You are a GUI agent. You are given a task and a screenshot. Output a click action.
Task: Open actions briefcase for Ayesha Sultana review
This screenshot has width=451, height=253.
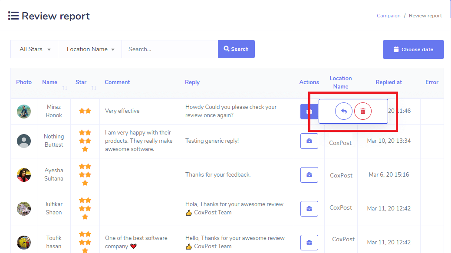click(x=309, y=175)
